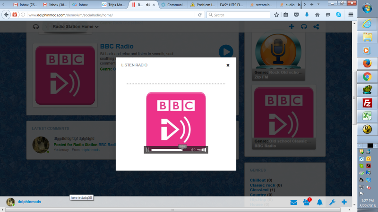
Task: Switch to the Problem l... tab
Action: (x=203, y=5)
